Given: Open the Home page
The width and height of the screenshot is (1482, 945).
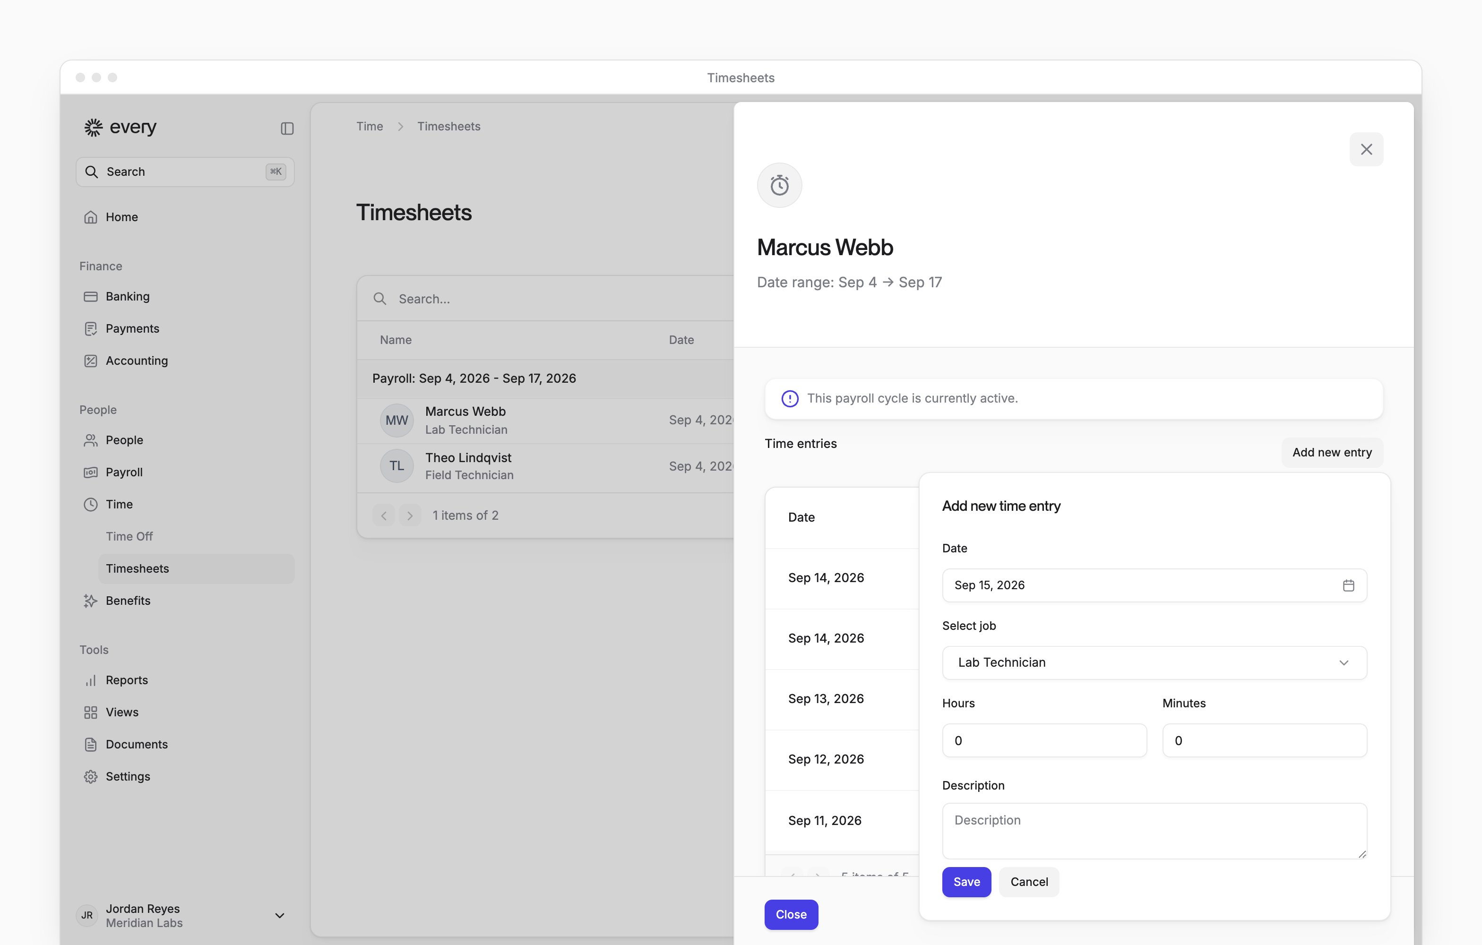Looking at the screenshot, I should click(x=122, y=216).
